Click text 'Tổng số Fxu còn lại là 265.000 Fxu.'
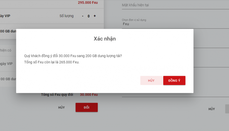 [x=52, y=62]
